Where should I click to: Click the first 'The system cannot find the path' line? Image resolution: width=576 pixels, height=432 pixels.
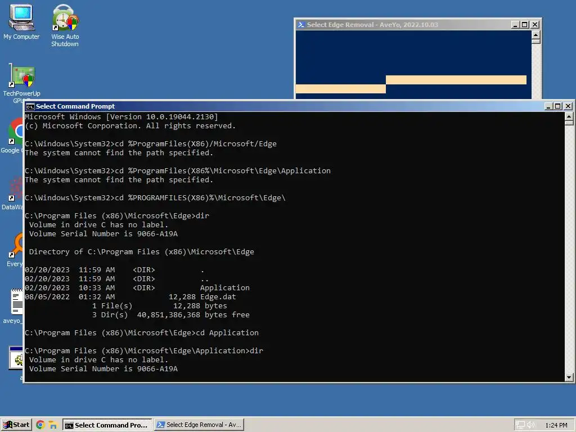[119, 153]
